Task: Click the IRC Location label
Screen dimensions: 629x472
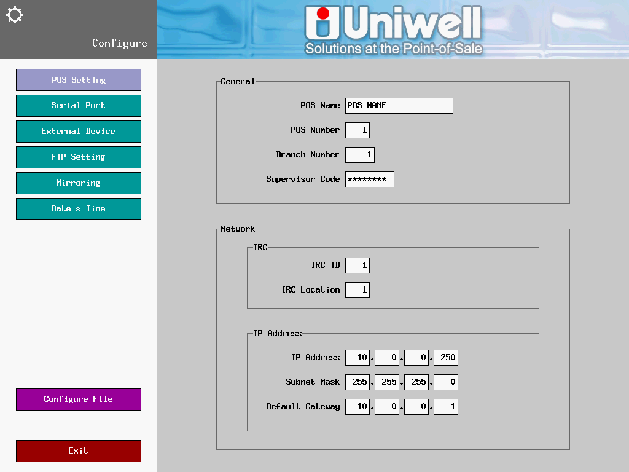Action: [311, 290]
